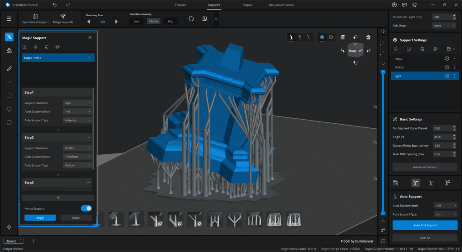
Task: Click the Auto Add Support button
Action: point(425,225)
